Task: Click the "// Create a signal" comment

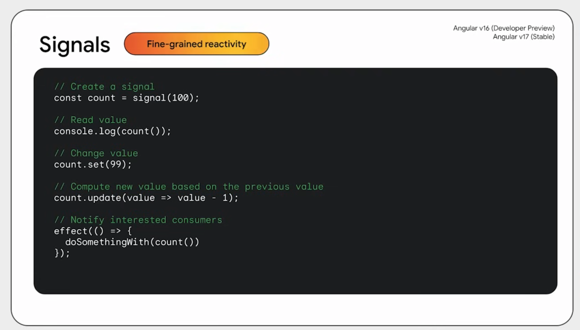Action: click(104, 86)
